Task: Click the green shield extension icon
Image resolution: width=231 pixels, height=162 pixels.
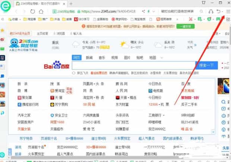Action: click(x=209, y=19)
